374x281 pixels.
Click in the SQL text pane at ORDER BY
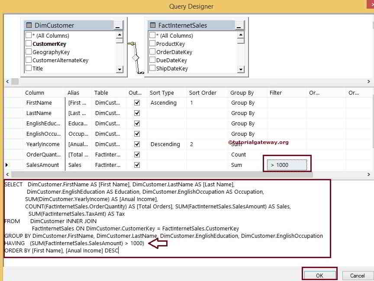click(61, 250)
